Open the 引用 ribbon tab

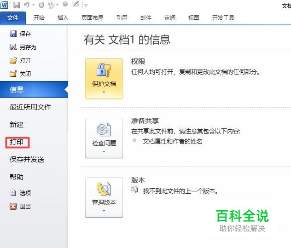[122, 18]
